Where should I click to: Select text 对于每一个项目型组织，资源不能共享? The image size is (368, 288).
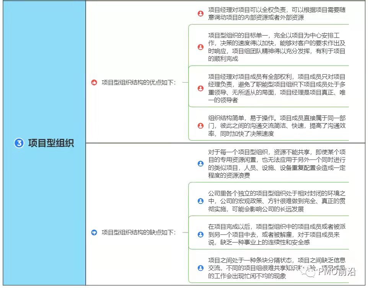259,152
